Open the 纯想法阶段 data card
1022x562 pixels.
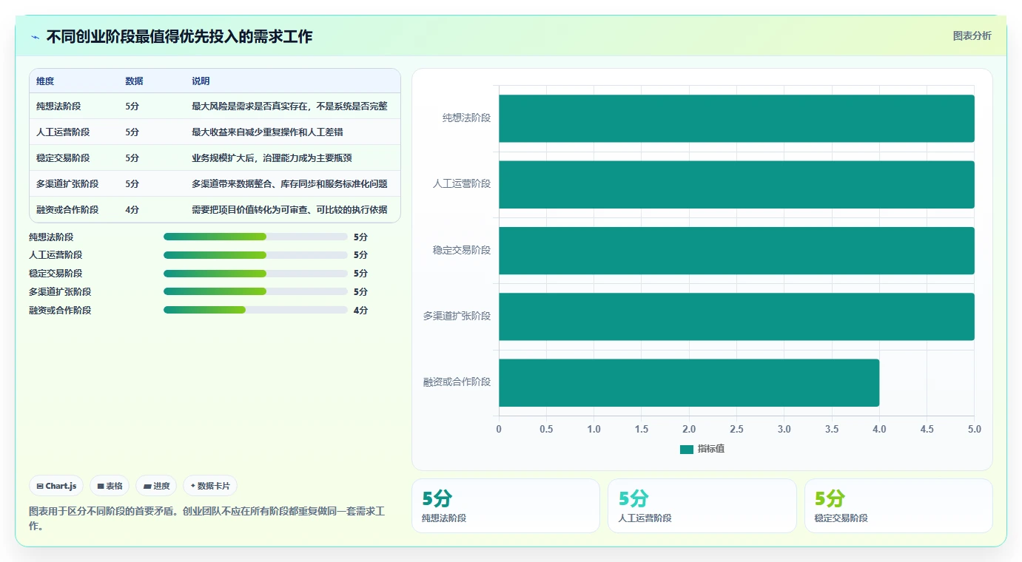(x=505, y=506)
